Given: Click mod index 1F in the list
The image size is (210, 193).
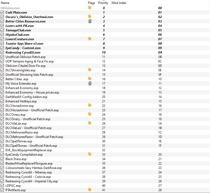Looking at the screenshot, I should [160, 146].
